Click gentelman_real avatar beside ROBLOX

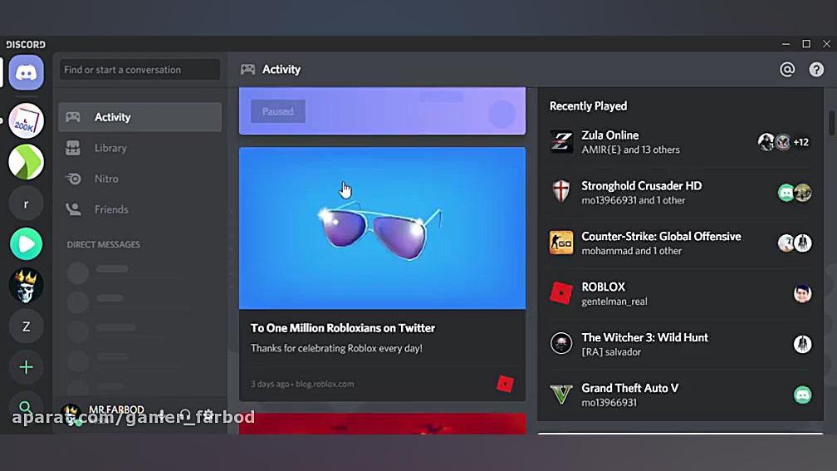point(802,293)
